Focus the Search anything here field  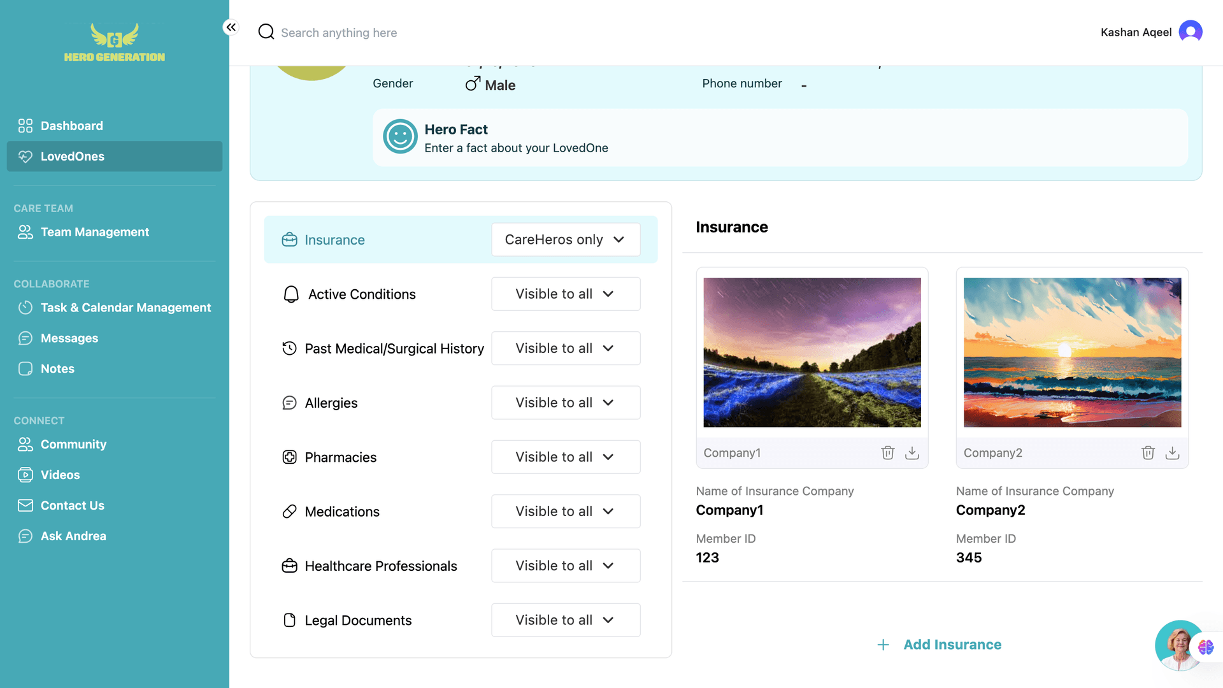pos(339,32)
